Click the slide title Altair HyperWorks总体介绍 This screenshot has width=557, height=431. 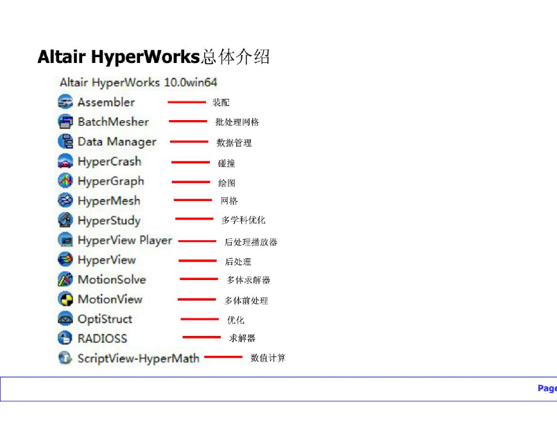click(x=153, y=57)
